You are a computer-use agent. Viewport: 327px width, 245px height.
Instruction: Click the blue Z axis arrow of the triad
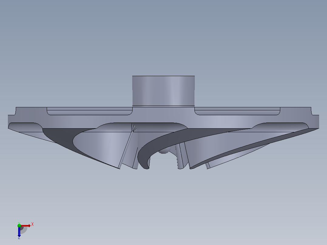click(19, 232)
